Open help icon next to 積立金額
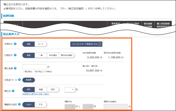Screen dimensions: 176x111 [15, 68]
